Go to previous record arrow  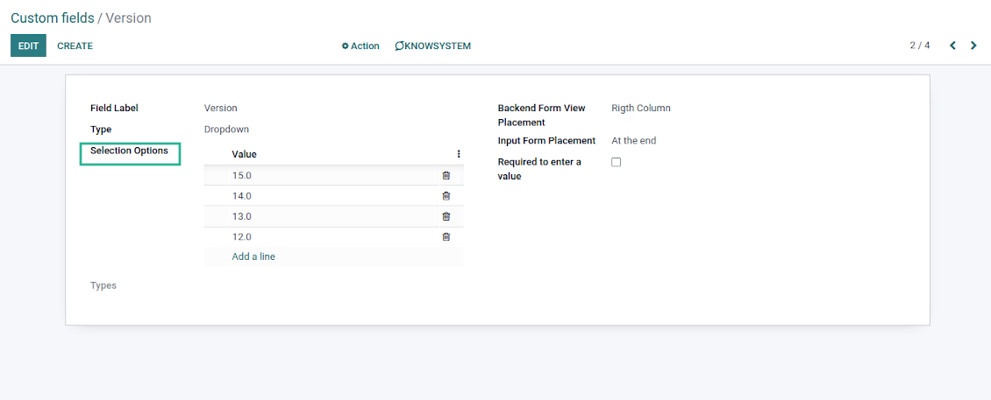tap(952, 46)
